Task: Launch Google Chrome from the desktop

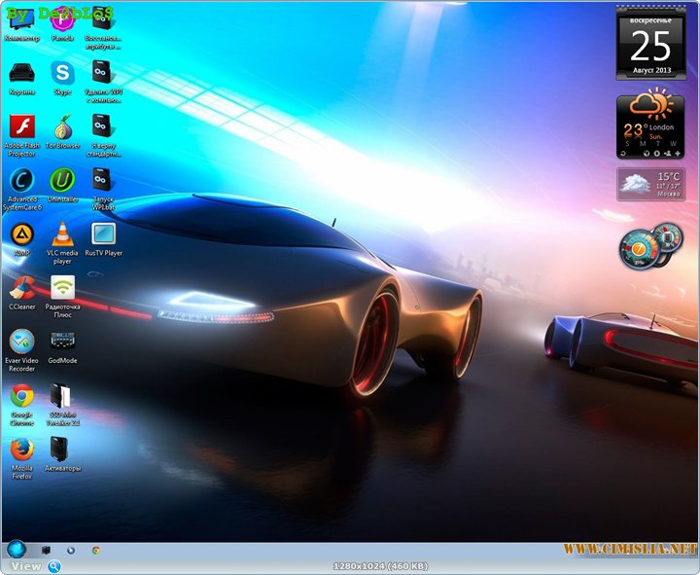Action: tap(21, 396)
